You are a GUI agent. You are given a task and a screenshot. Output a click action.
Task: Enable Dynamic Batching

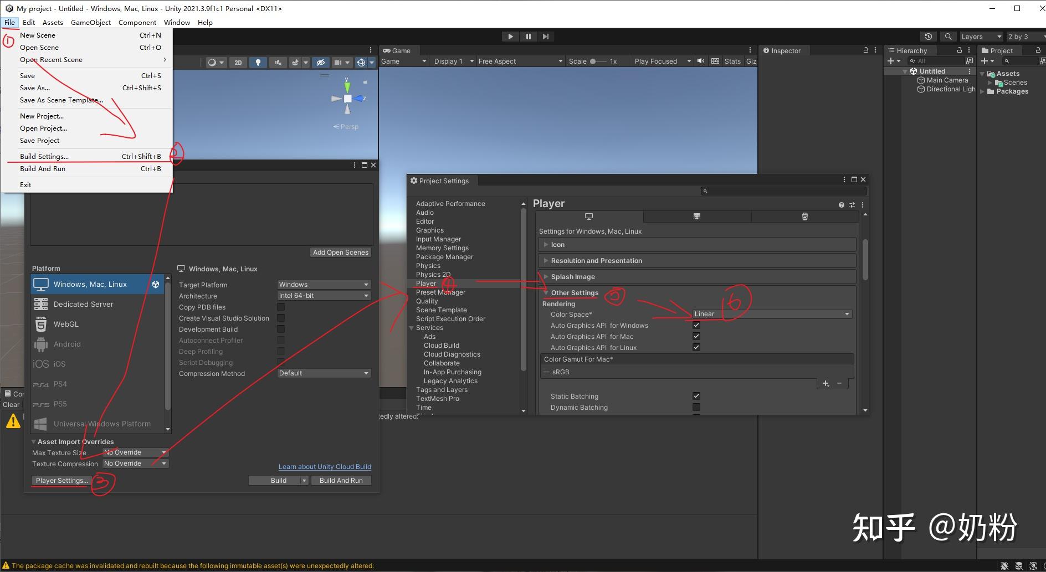tap(696, 407)
